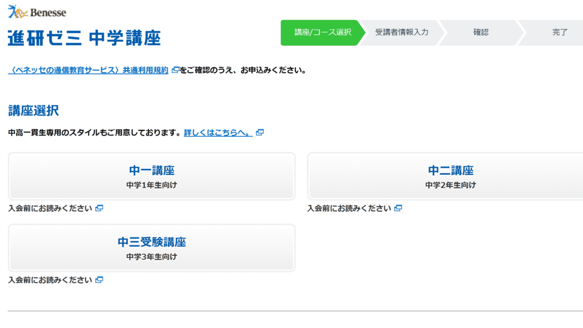Choose the 中三受験講座 course button
This screenshot has height=328, width=583.
151,248
